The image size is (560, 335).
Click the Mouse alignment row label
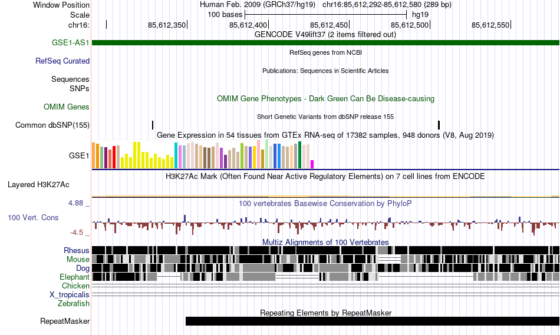pos(78,260)
